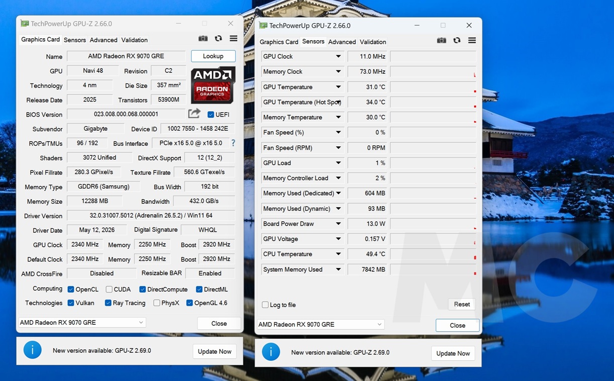This screenshot has width=614, height=381.
Task: Open Fan Speed (RPM) sensor dropdown
Action: click(338, 148)
